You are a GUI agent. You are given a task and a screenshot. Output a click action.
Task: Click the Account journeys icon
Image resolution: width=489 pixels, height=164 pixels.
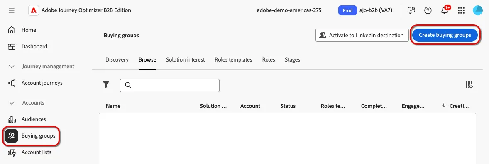click(12, 83)
